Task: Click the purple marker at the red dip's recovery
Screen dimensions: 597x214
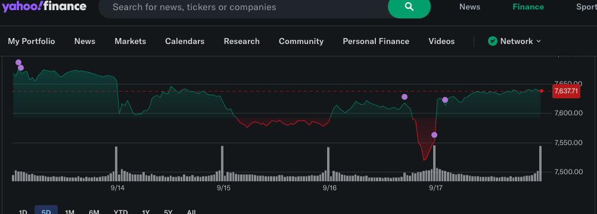Action: pyautogui.click(x=434, y=135)
